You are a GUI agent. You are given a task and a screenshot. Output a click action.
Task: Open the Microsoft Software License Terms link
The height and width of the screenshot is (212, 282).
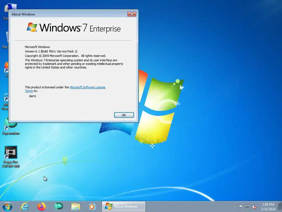(x=87, y=87)
